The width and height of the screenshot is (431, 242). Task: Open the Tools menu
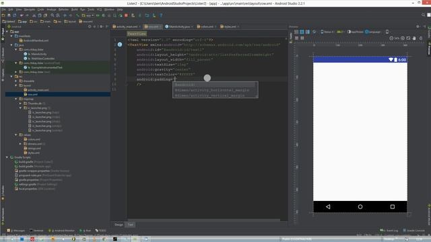pyautogui.click(x=91, y=9)
